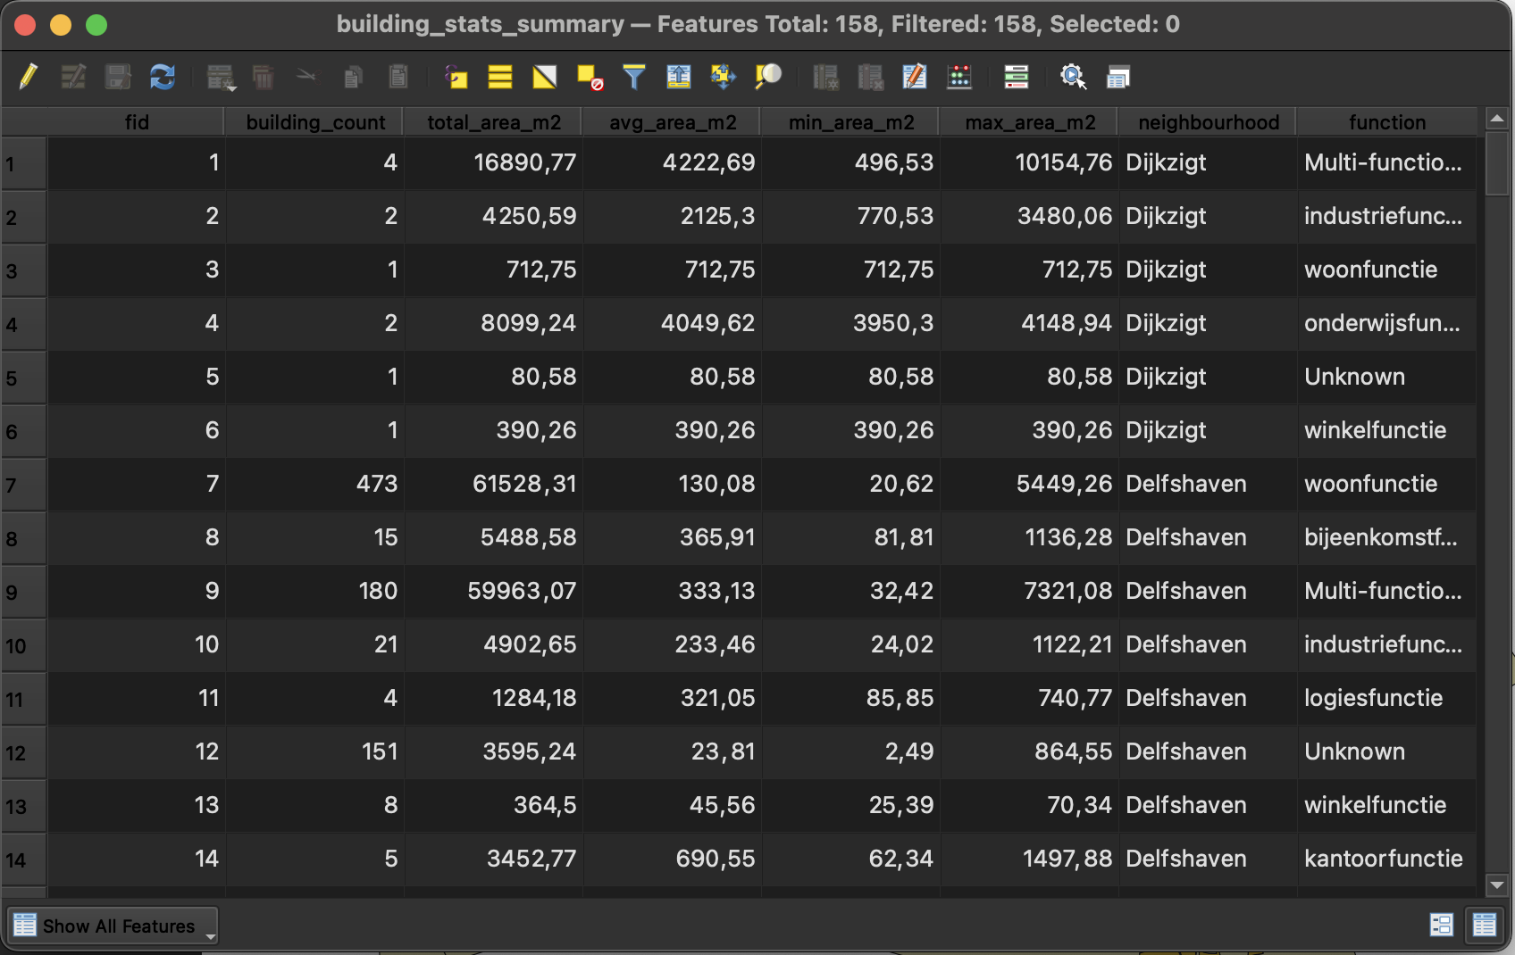Open the field calculator
The height and width of the screenshot is (955, 1515).
[x=914, y=77]
